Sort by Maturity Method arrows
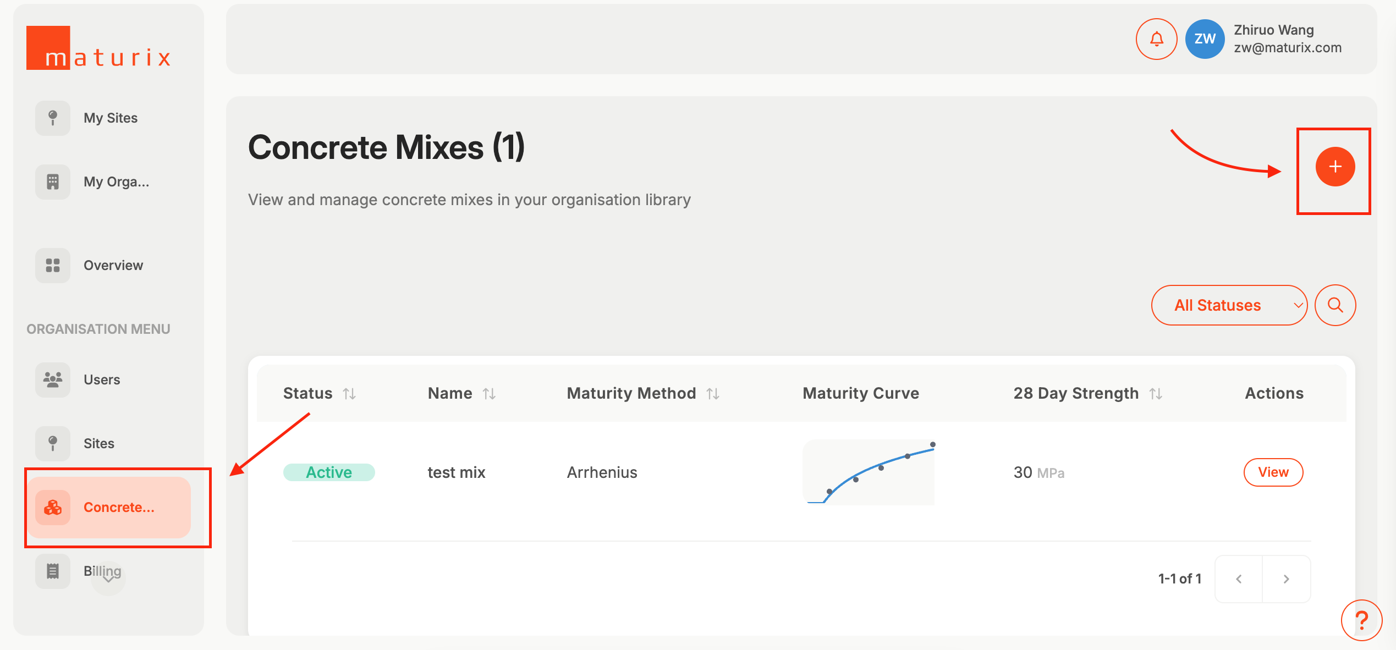Screen dimensions: 1396x650 tap(713, 394)
